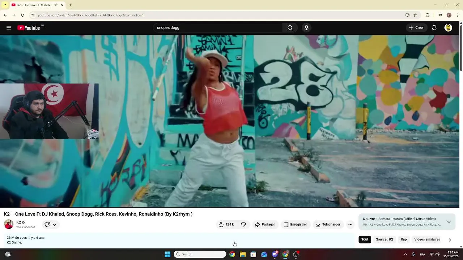Click the 262 k abonnés text
The height and width of the screenshot is (260, 463).
click(x=26, y=227)
